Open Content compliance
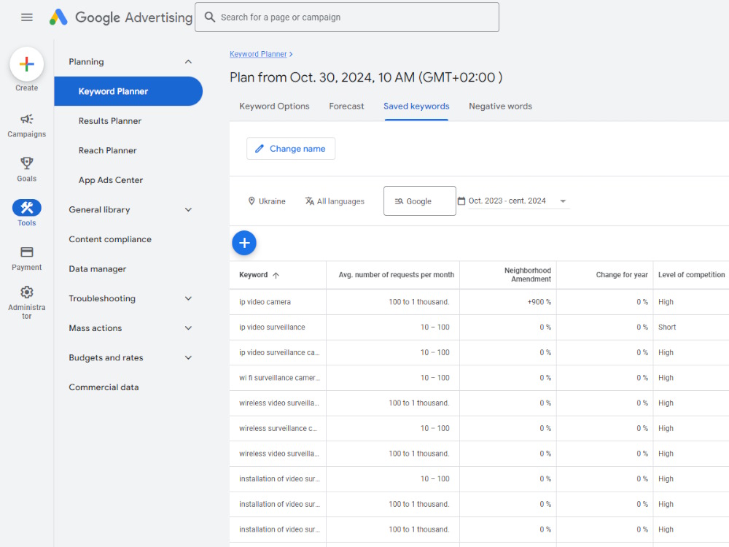729x547 pixels. pos(110,239)
